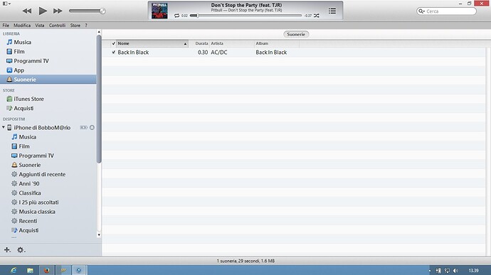Open the Up Next list icon
Image resolution: width=491 pixels, height=275 pixels.
tap(332, 11)
